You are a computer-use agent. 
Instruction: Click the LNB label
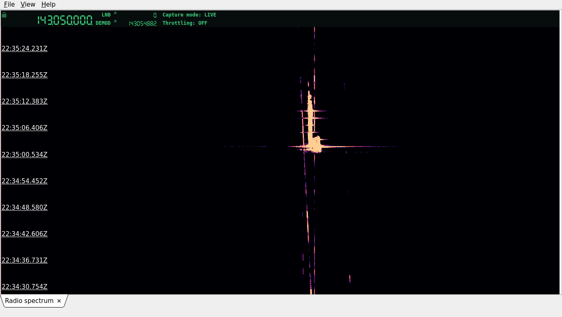106,15
